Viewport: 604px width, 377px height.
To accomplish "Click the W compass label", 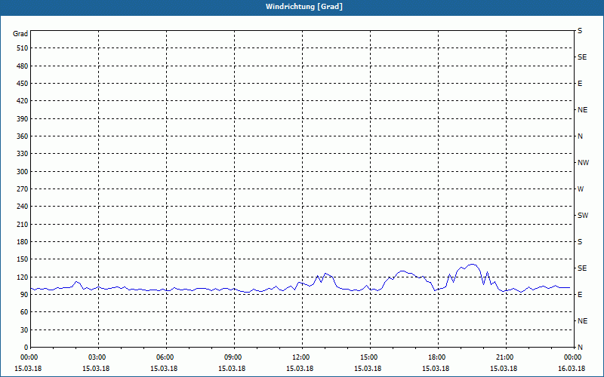I will click(x=581, y=189).
